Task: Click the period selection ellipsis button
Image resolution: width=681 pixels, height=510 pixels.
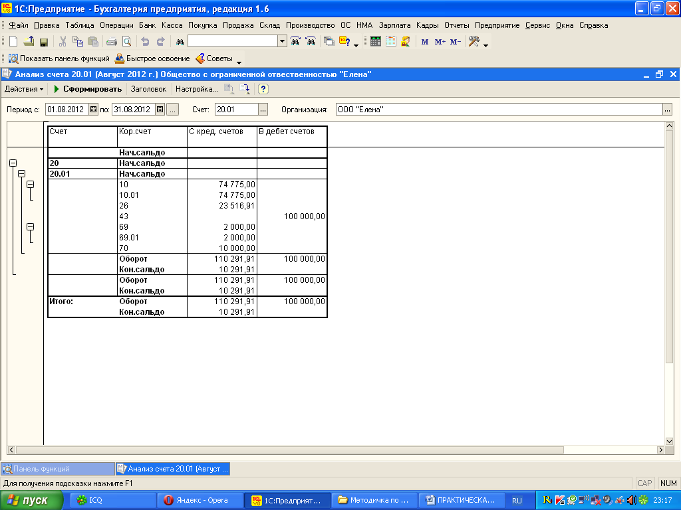Action: (173, 110)
